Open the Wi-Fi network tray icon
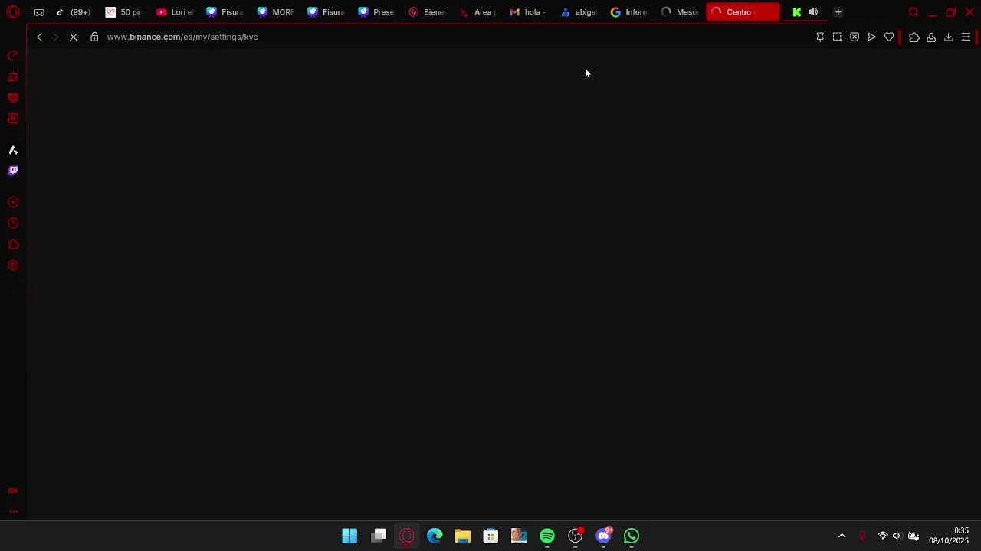This screenshot has height=551, width=981. coord(883,536)
